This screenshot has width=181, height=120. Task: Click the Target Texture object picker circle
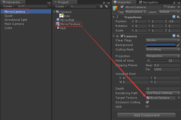[179, 98]
